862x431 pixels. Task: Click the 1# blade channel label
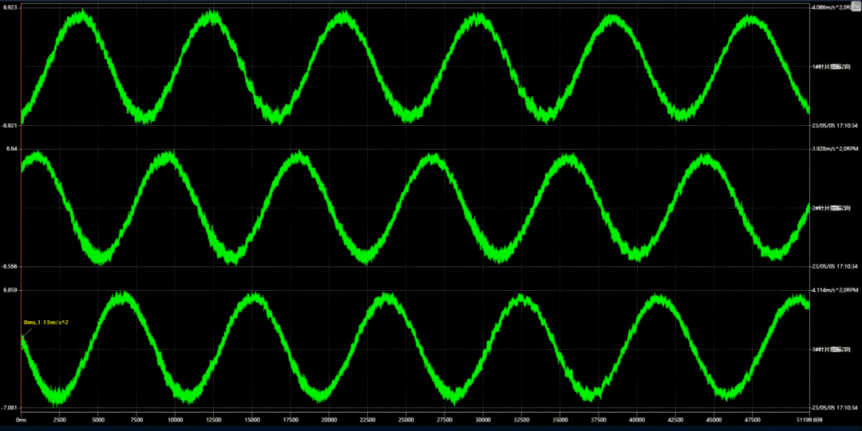click(836, 67)
